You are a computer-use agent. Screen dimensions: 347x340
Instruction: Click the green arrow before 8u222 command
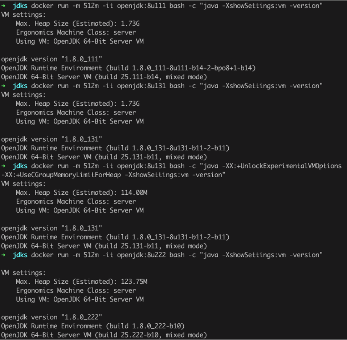tap(3, 255)
